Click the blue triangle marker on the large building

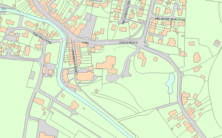(111, 69)
